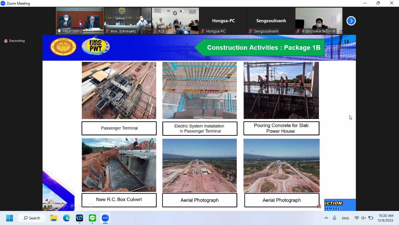Open File Explorer from the taskbar
Viewport: 399px width, 225px height.
click(x=54, y=218)
